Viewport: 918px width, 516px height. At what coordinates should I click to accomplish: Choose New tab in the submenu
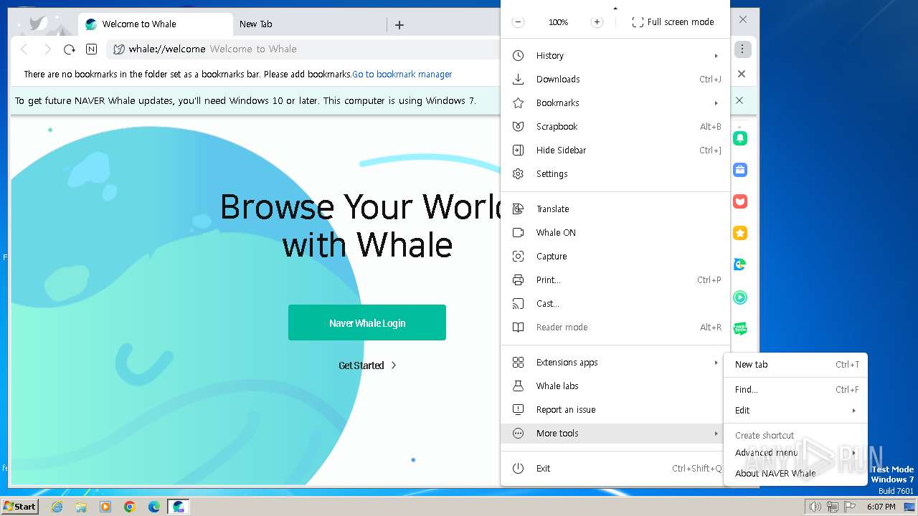(796, 365)
